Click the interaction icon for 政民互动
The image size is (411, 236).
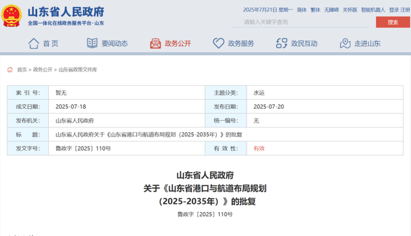click(x=282, y=43)
